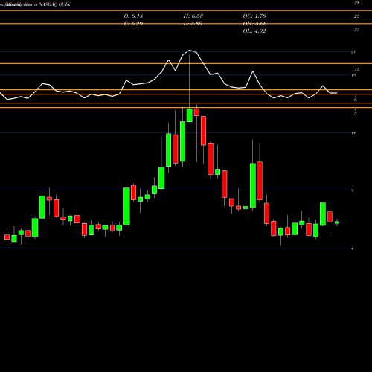Image resolution: width=372 pixels, height=372 pixels.
Task: Select the 'OL: 4.92' readout
Action: [x=254, y=31]
